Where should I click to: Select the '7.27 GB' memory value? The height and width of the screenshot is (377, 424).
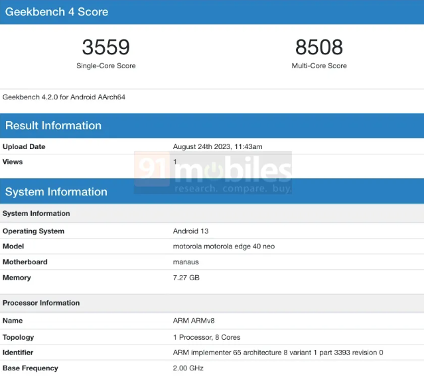point(186,278)
